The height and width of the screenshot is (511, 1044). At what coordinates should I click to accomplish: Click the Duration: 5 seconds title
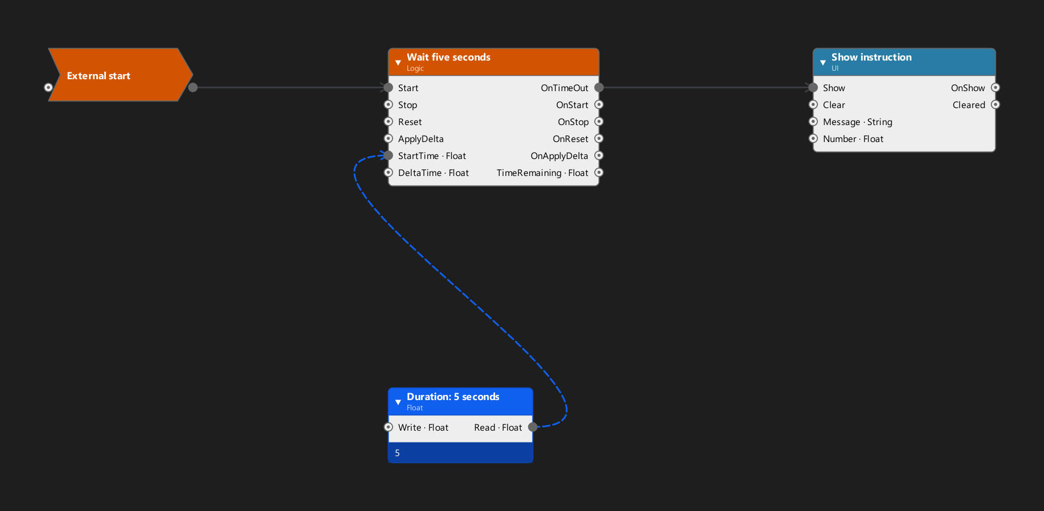453,397
